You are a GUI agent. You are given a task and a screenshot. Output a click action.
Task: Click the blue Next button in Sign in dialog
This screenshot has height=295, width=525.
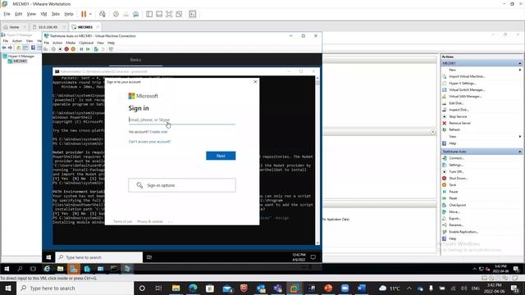(221, 156)
